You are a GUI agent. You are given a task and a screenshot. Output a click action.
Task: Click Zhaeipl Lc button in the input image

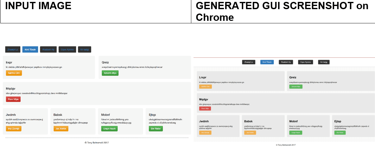click(13, 50)
